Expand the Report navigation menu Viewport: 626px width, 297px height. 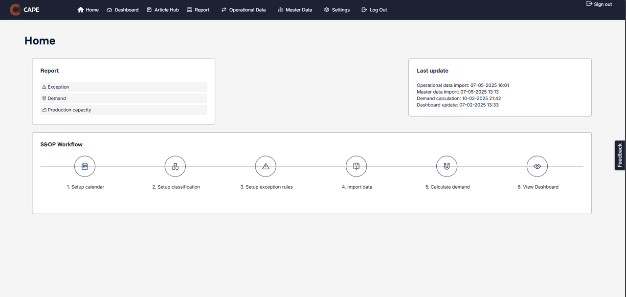198,10
